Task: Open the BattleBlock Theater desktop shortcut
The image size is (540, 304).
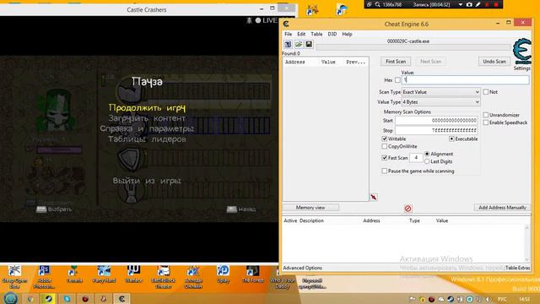Action: 164,277
